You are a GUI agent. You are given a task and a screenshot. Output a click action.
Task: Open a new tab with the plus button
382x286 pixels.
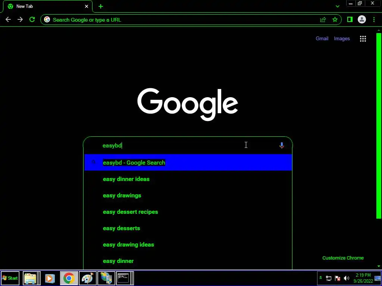[101, 6]
